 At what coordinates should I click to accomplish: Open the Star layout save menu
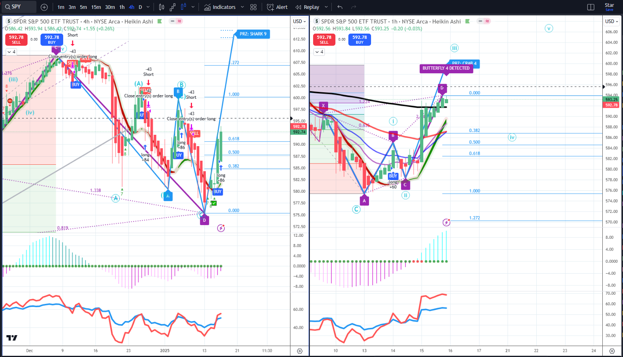[609, 7]
